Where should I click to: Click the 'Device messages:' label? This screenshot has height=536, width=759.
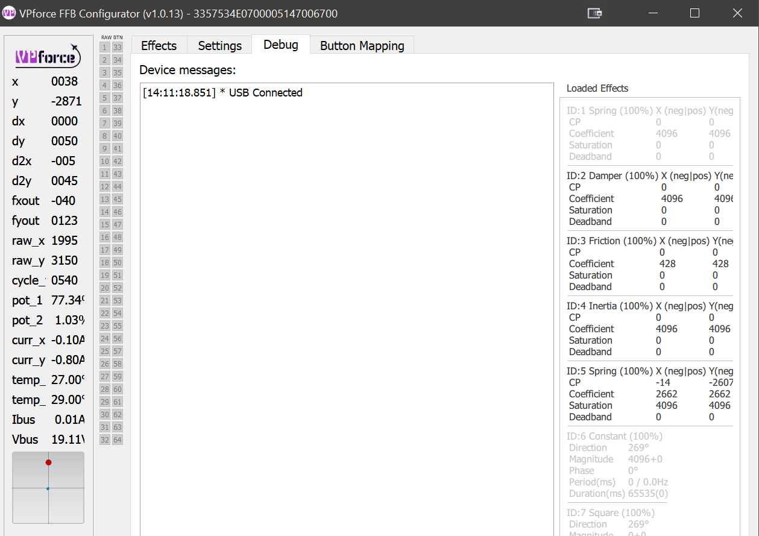click(187, 70)
